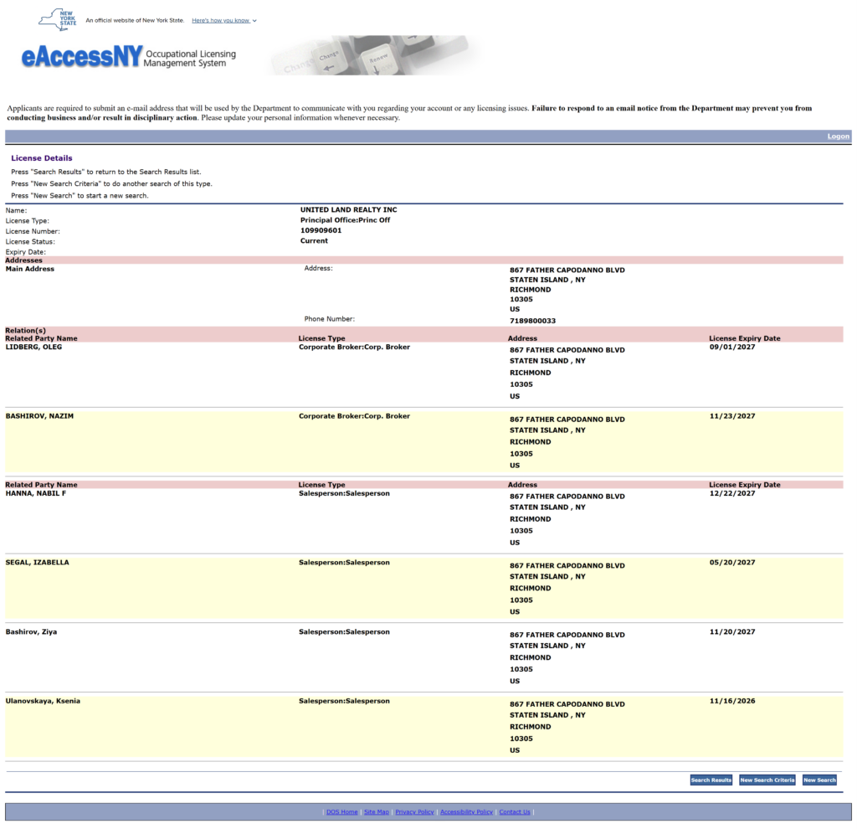Click the New York State logo
The image size is (857, 829).
click(x=58, y=18)
